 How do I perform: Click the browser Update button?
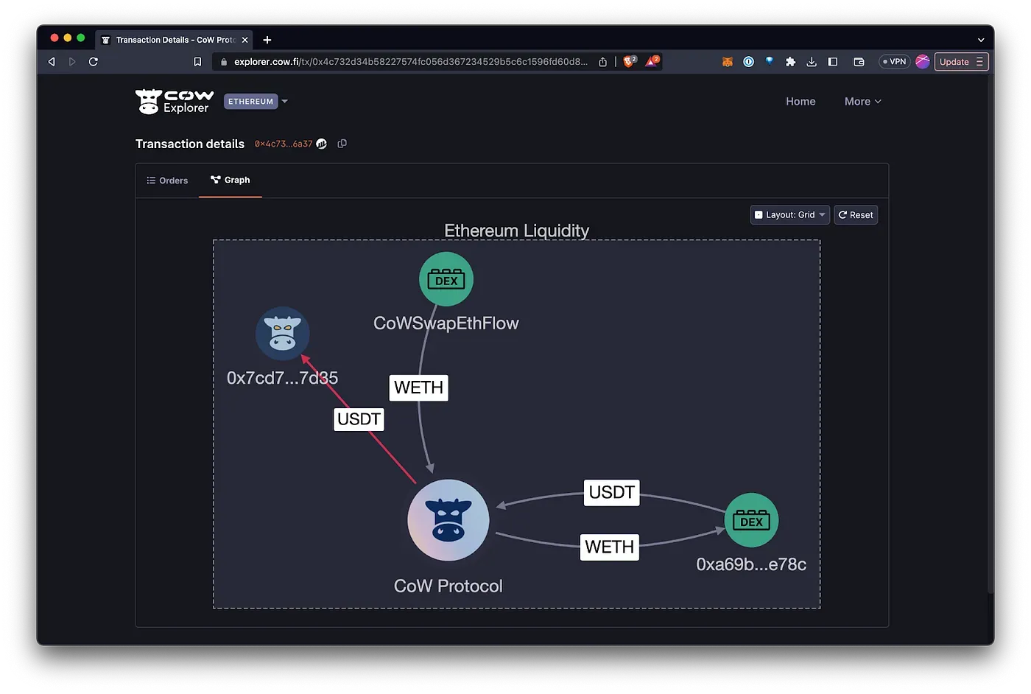click(x=954, y=62)
